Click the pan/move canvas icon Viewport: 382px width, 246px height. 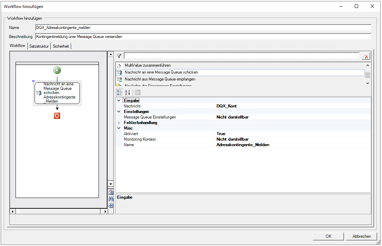111,205
